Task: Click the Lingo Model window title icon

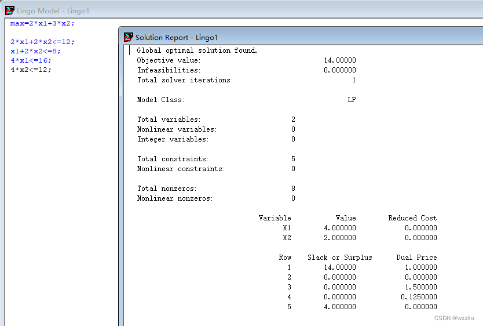Action: click(x=9, y=10)
